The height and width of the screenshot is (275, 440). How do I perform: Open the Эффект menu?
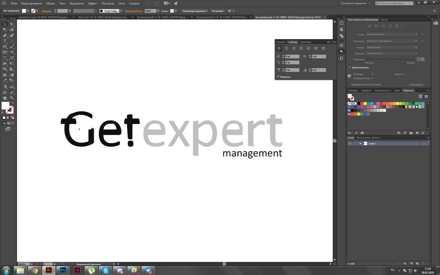(x=92, y=3)
